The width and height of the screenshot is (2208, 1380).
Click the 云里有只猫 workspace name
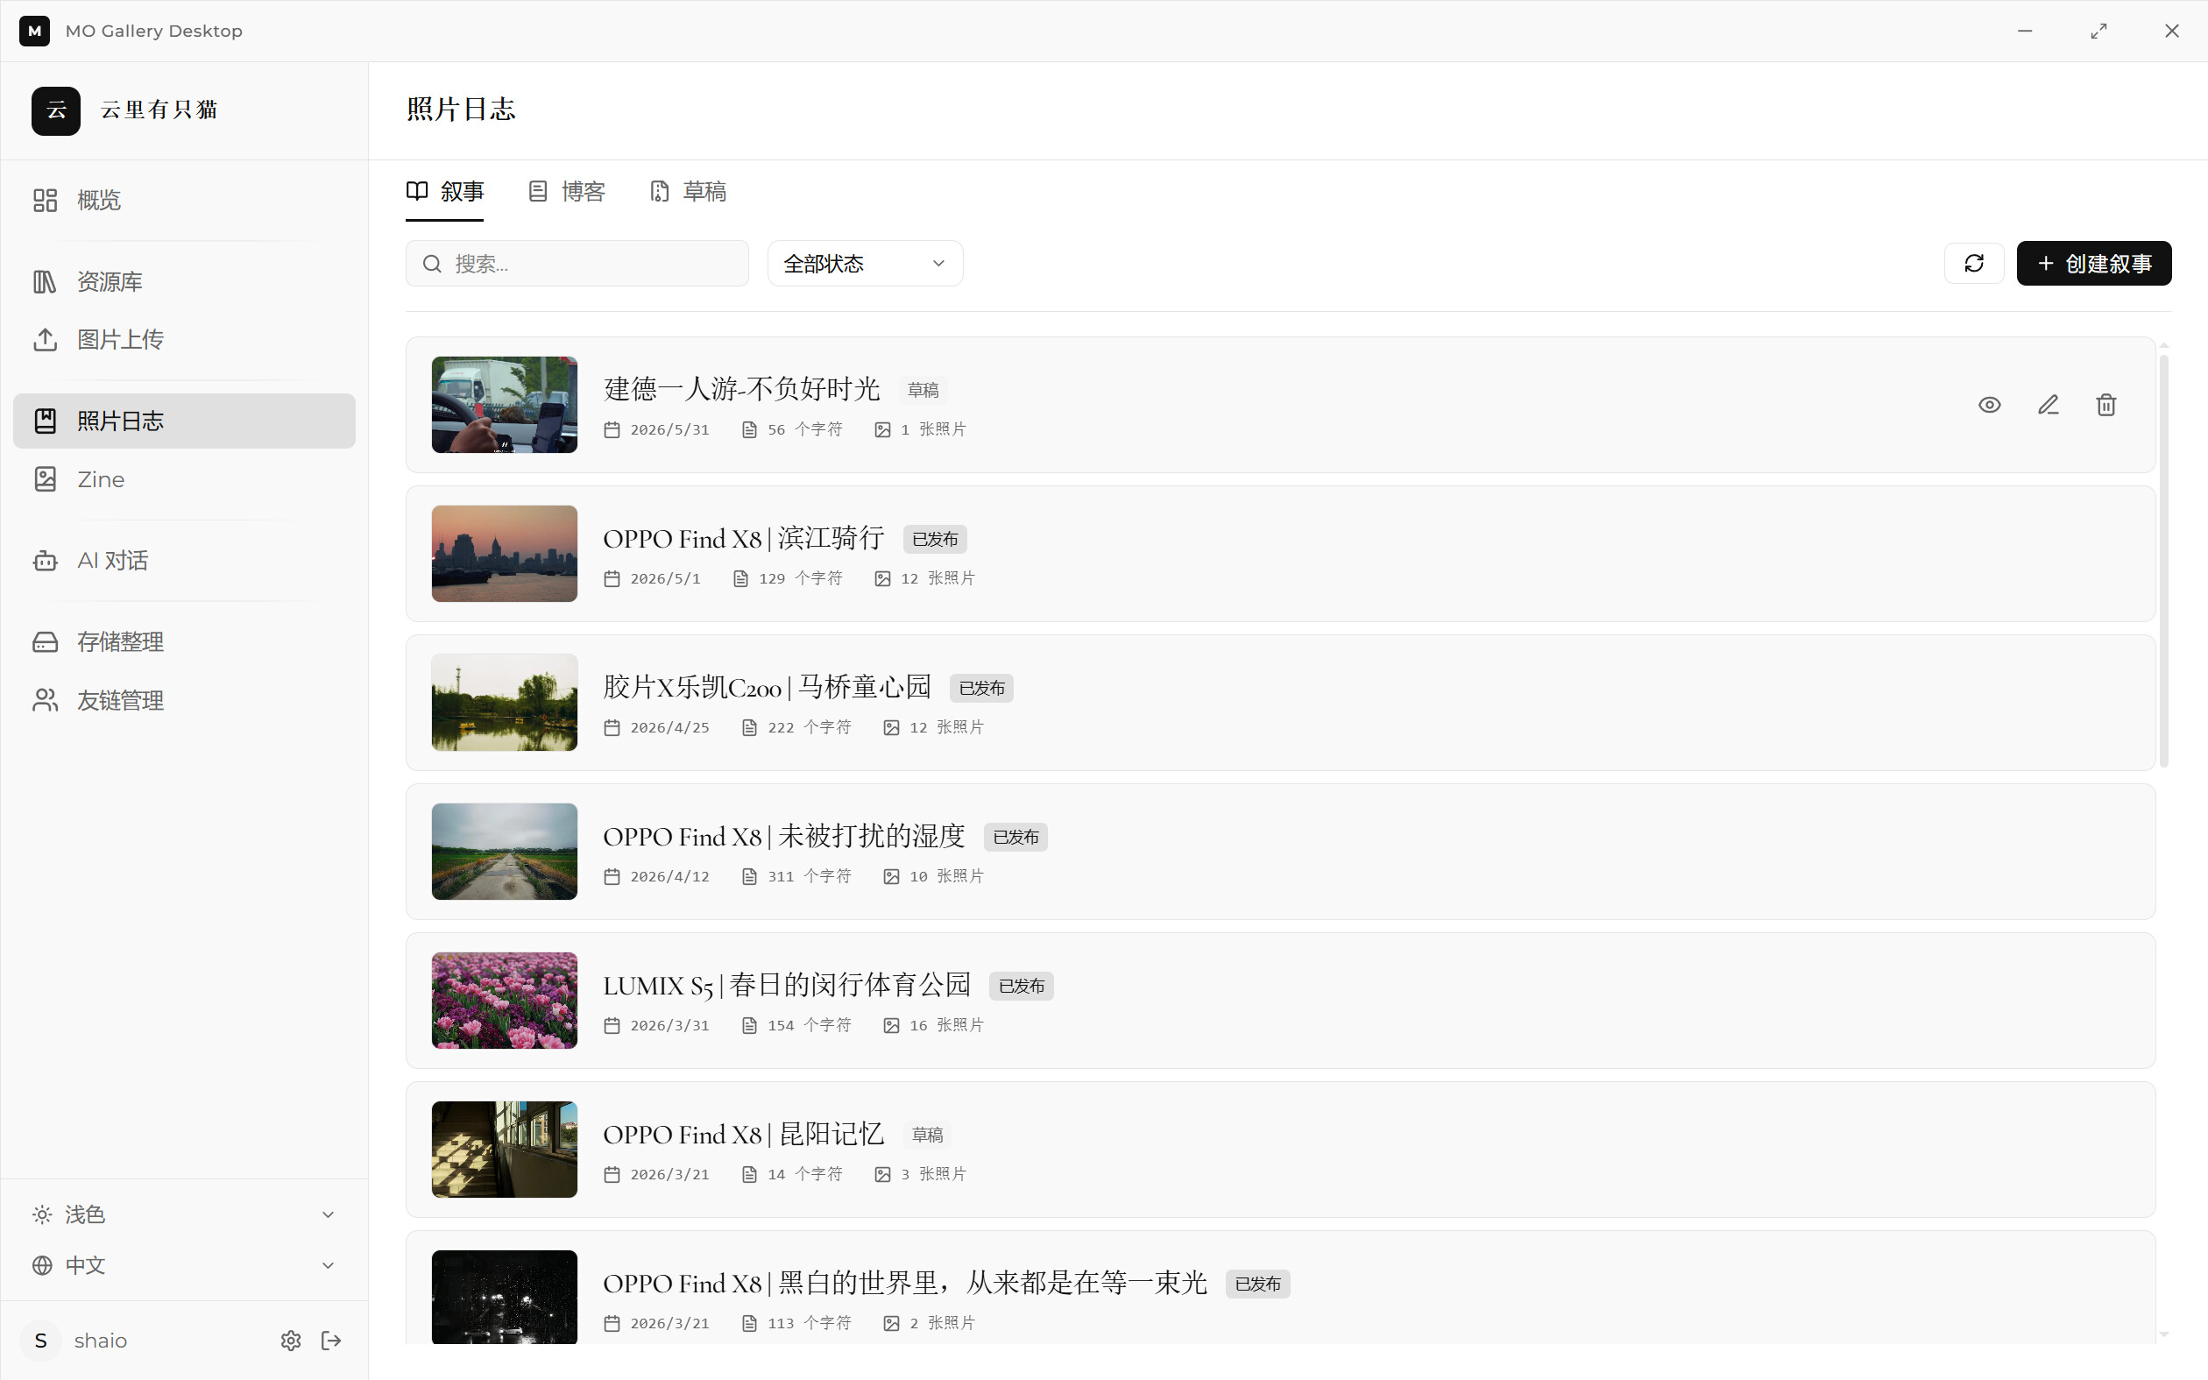159,110
